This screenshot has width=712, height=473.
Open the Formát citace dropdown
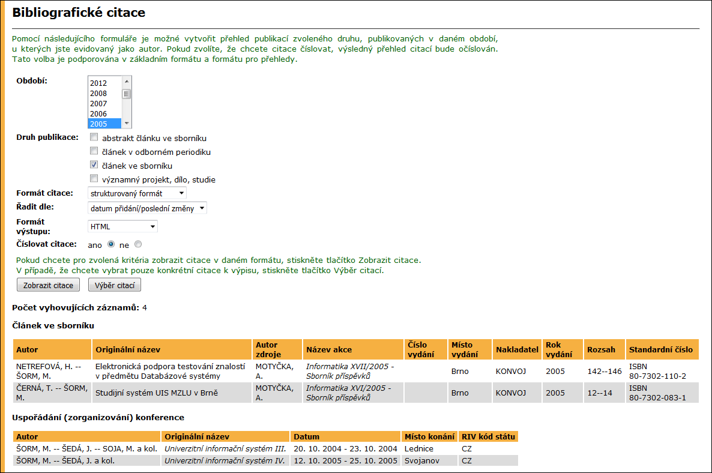pos(137,193)
